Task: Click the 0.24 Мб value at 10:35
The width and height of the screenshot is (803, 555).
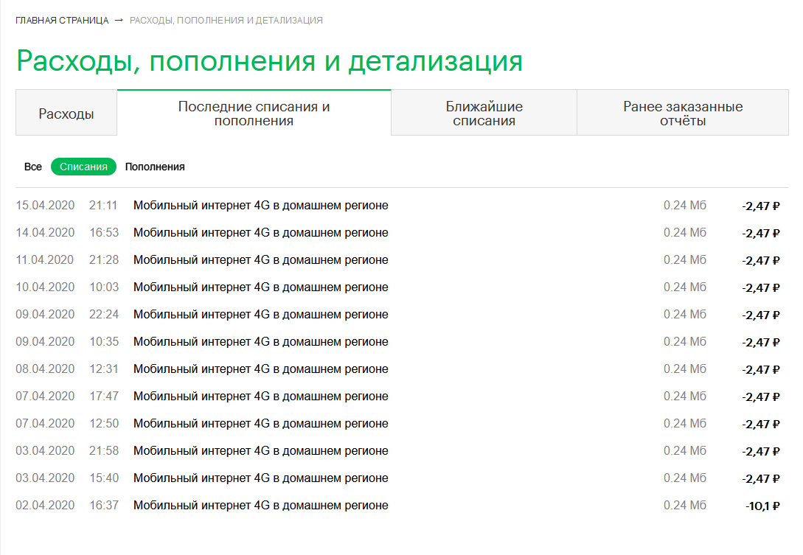Action: click(x=685, y=341)
